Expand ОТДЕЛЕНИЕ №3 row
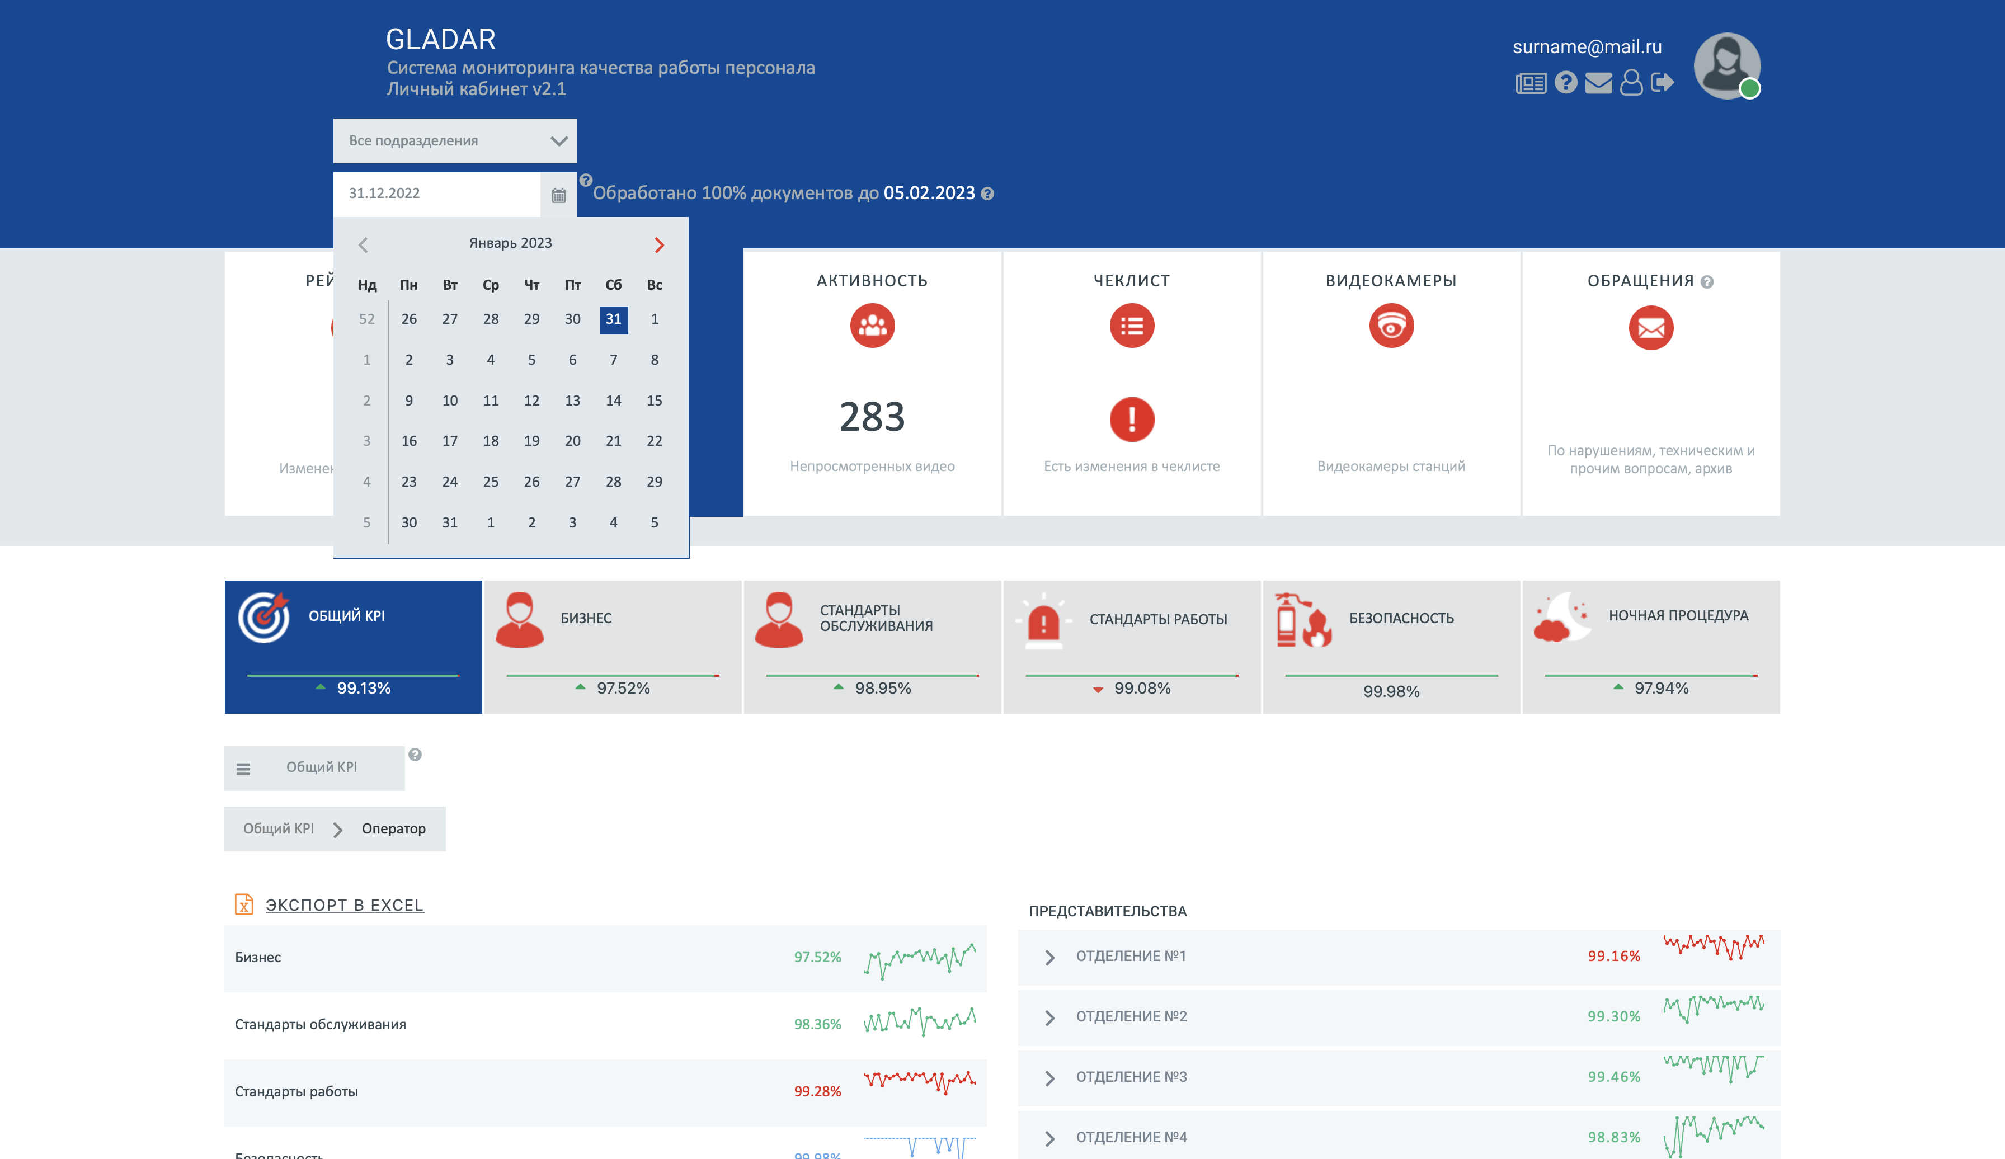Viewport: 2005px width, 1159px height. 1050,1078
